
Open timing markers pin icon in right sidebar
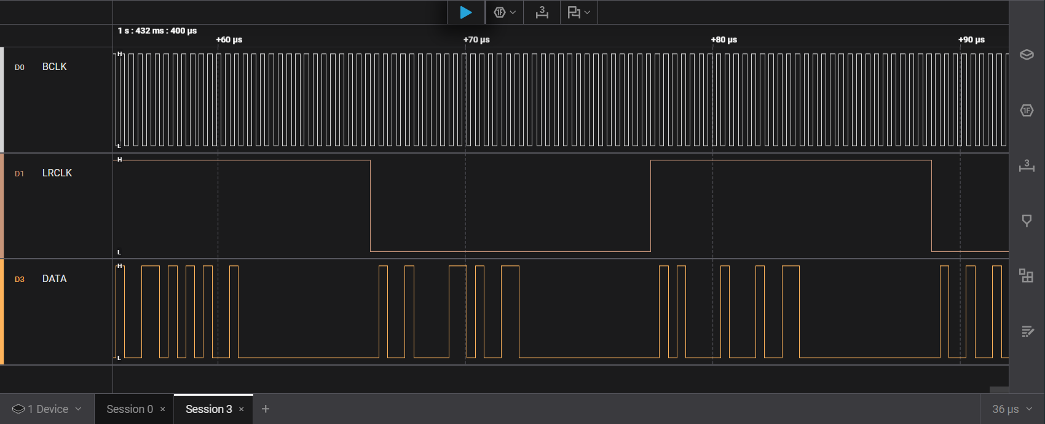pos(1027,221)
